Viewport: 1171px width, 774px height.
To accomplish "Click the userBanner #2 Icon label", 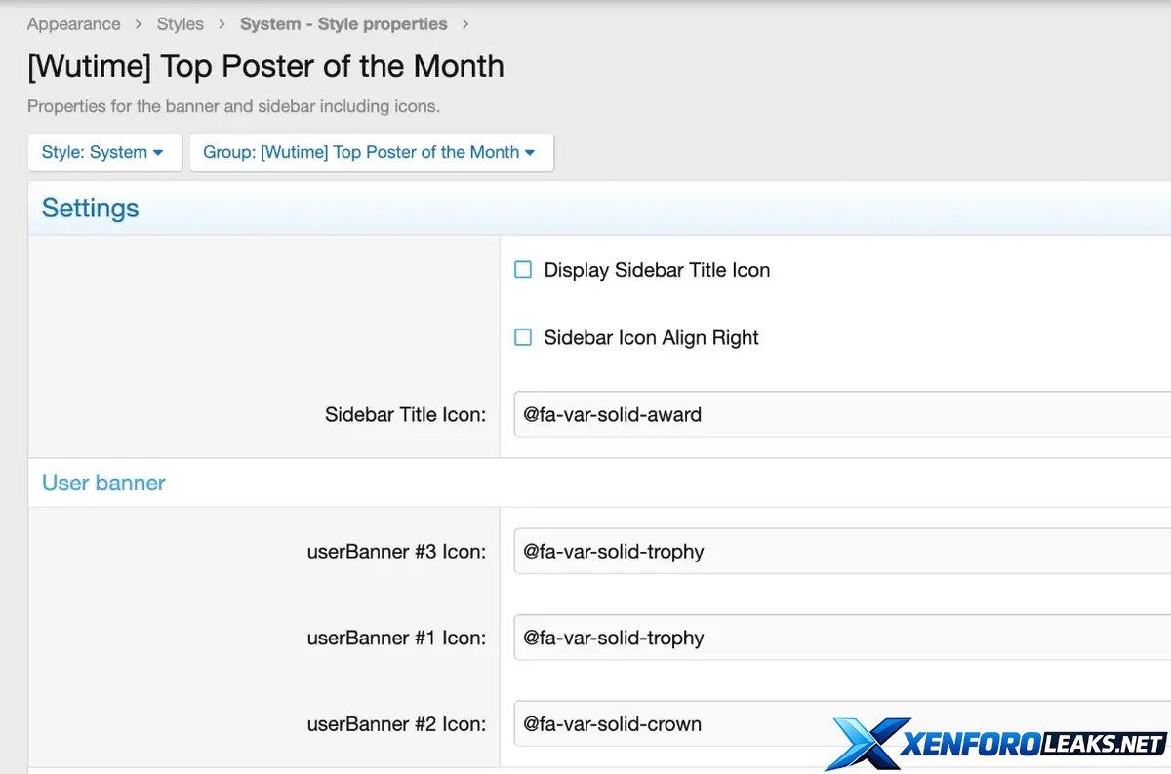I will pyautogui.click(x=396, y=724).
